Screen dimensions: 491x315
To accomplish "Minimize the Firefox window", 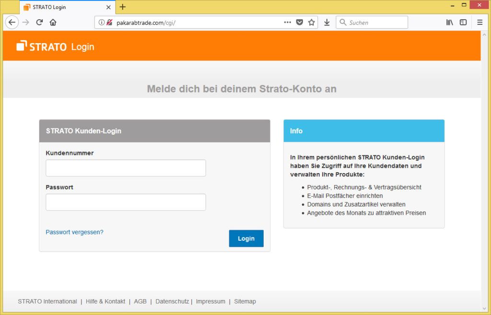I will (x=453, y=5).
